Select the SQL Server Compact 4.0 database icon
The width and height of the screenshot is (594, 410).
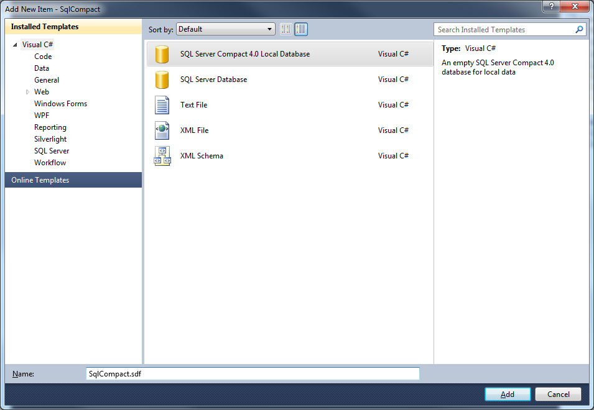point(162,54)
